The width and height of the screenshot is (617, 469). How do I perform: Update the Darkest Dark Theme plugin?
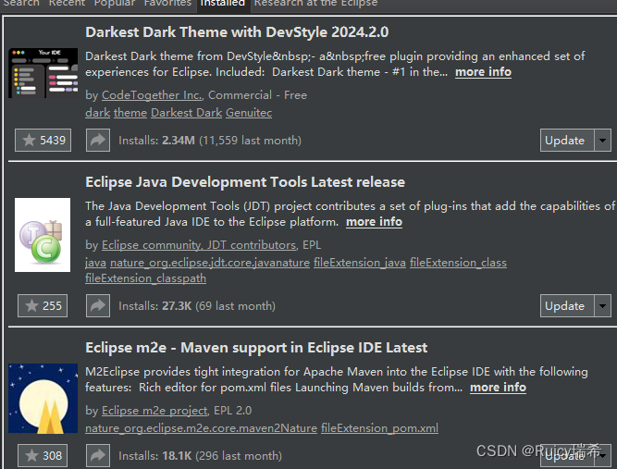pyautogui.click(x=567, y=140)
